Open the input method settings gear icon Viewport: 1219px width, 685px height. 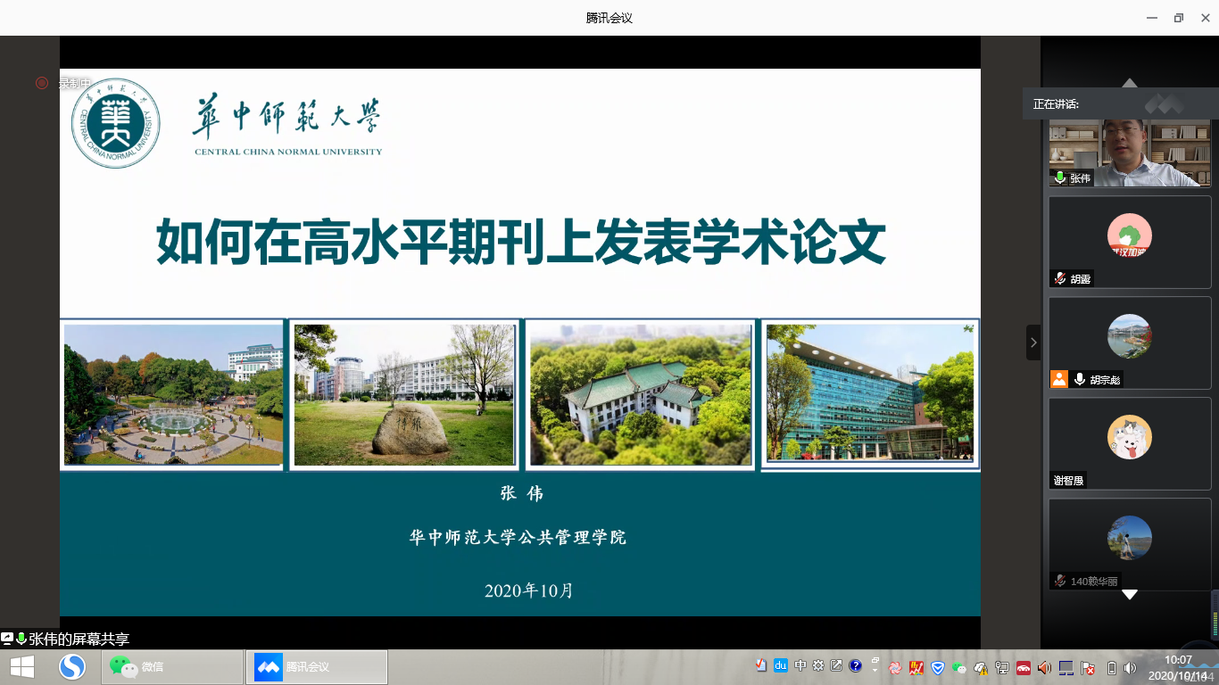pyautogui.click(x=818, y=665)
